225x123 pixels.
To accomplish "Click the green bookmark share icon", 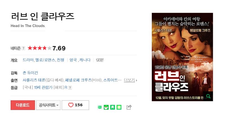I will 113,107.
